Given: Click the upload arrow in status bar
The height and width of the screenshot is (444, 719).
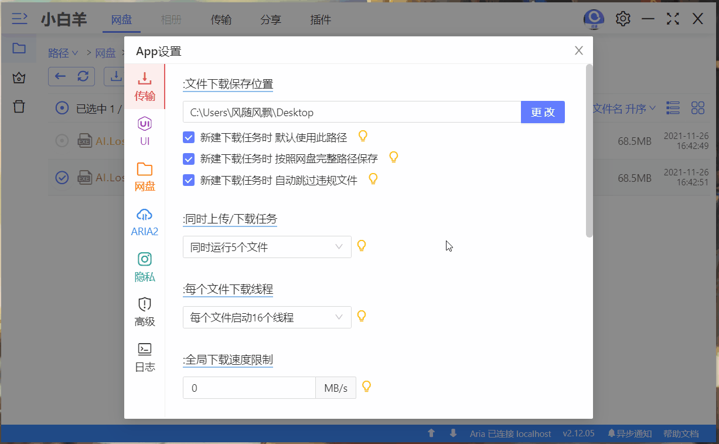Looking at the screenshot, I should click(431, 433).
